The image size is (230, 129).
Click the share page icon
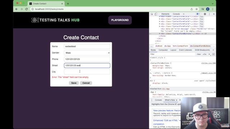192,9
